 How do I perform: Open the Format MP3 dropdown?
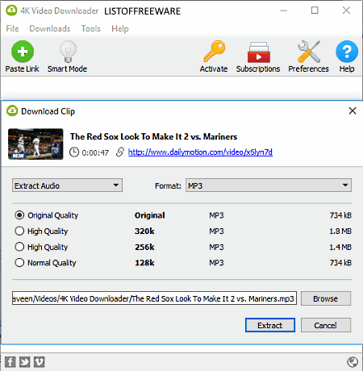click(x=269, y=185)
